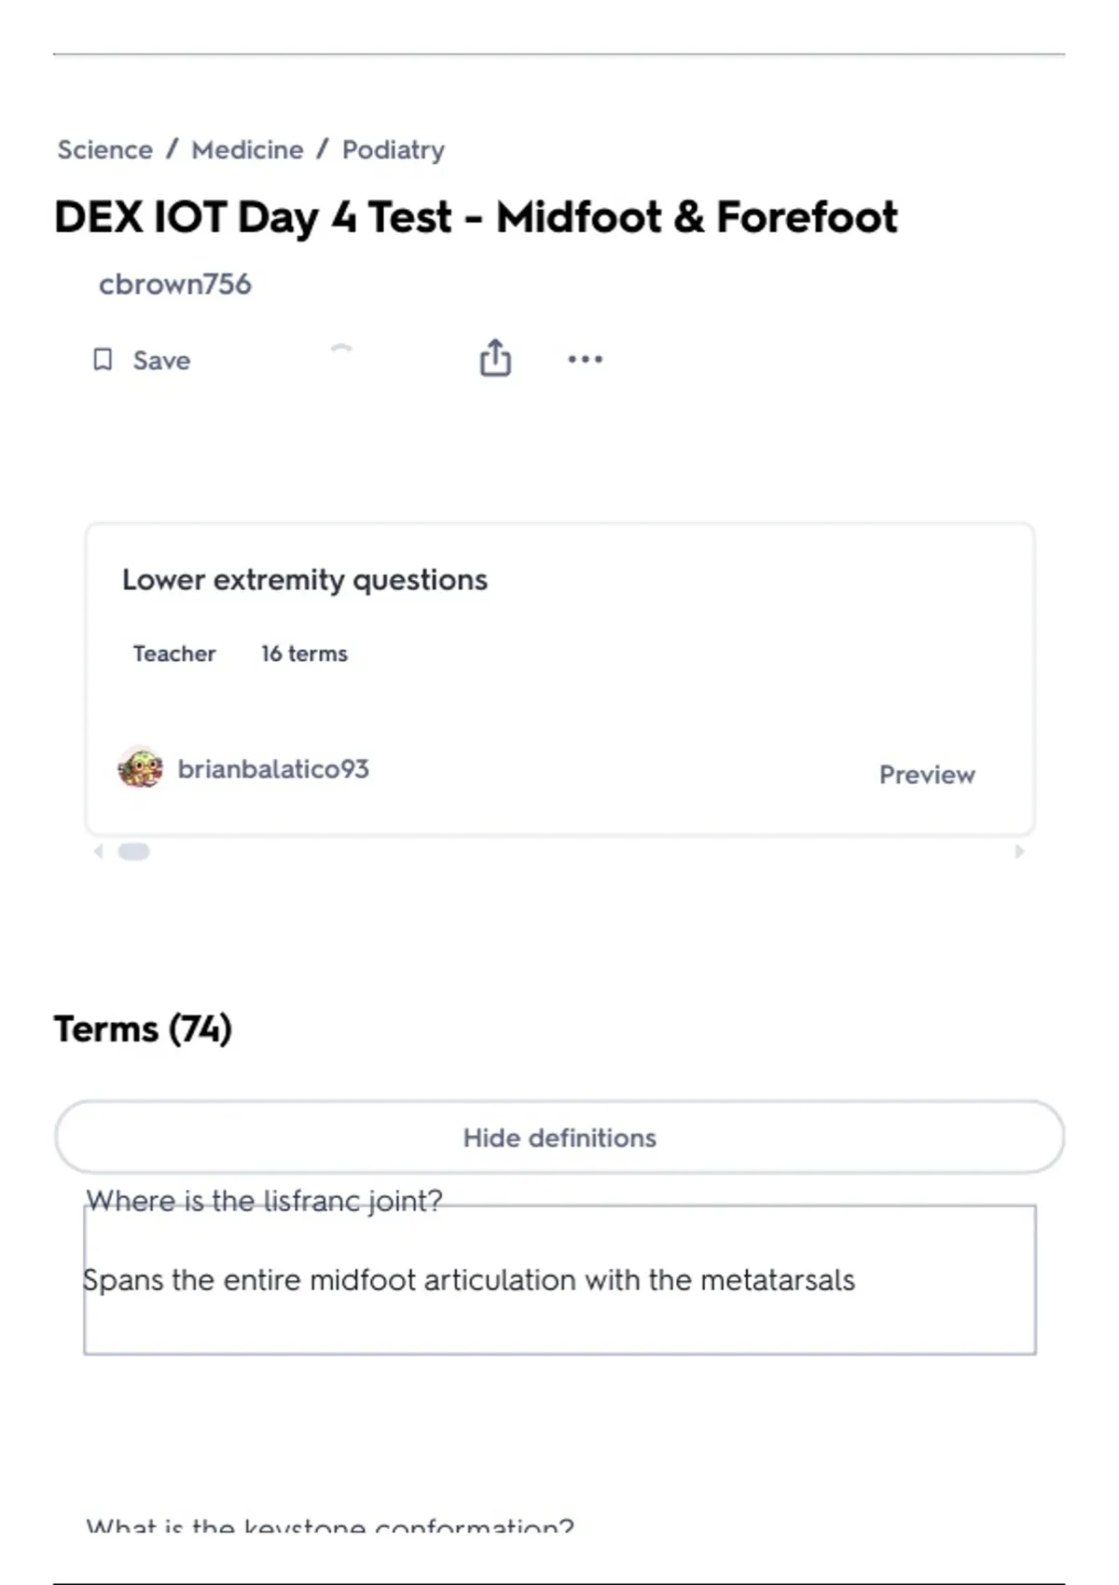Click the Medicine breadcrumb link
1119x1585 pixels.
click(247, 150)
